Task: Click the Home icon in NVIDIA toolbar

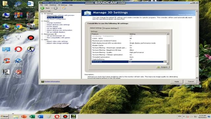Action: (64, 8)
